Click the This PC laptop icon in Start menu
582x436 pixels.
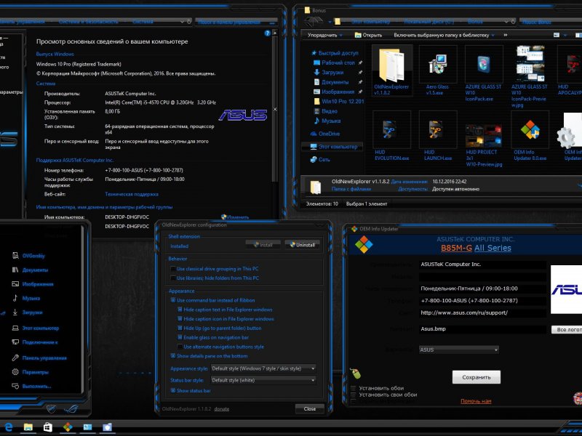(x=15, y=328)
